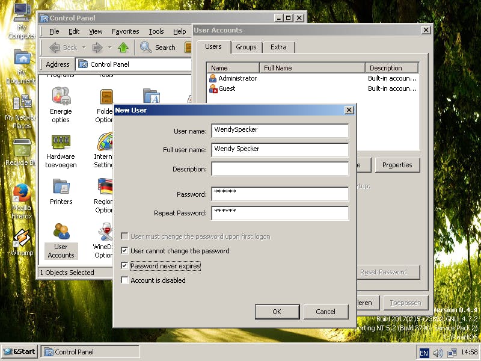Open the Help menu

click(179, 31)
